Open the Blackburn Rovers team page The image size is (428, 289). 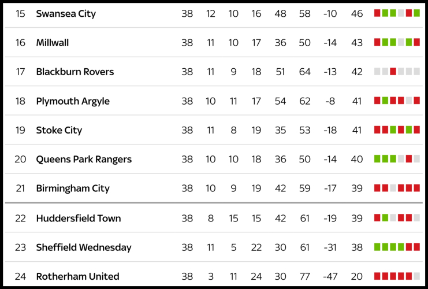coord(75,72)
